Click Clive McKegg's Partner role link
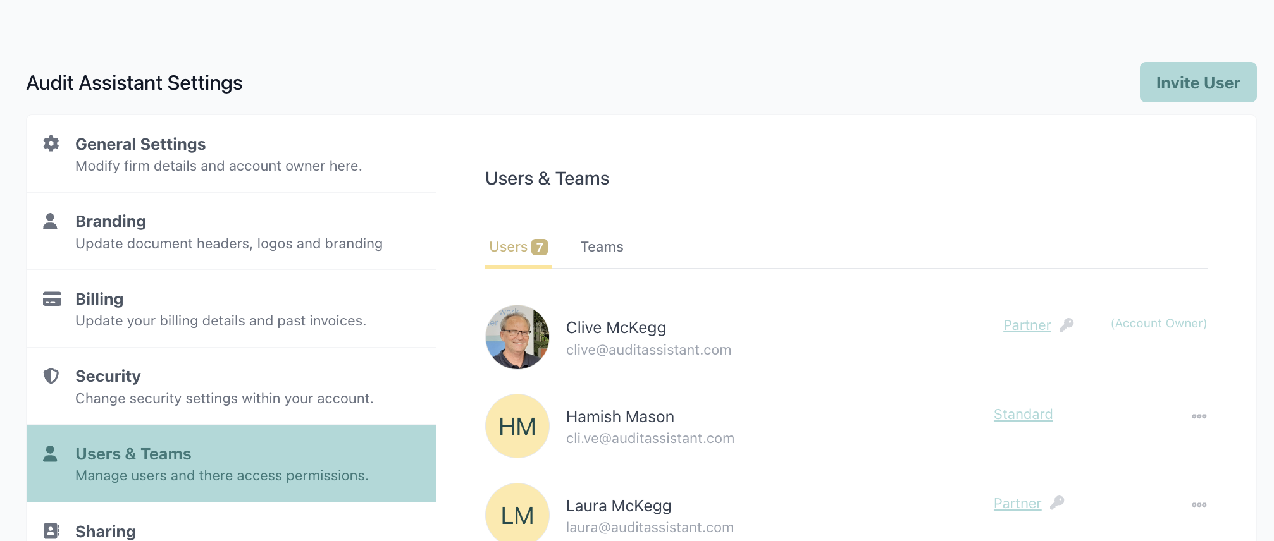The height and width of the screenshot is (541, 1274). tap(1027, 325)
